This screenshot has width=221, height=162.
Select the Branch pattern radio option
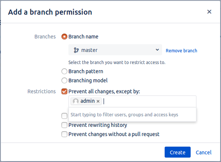click(64, 72)
